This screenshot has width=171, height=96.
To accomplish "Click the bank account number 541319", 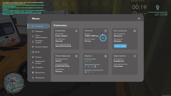I will click(x=58, y=61).
